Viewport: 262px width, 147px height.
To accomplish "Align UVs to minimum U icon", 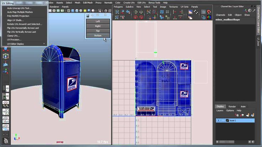I will pos(175,12).
